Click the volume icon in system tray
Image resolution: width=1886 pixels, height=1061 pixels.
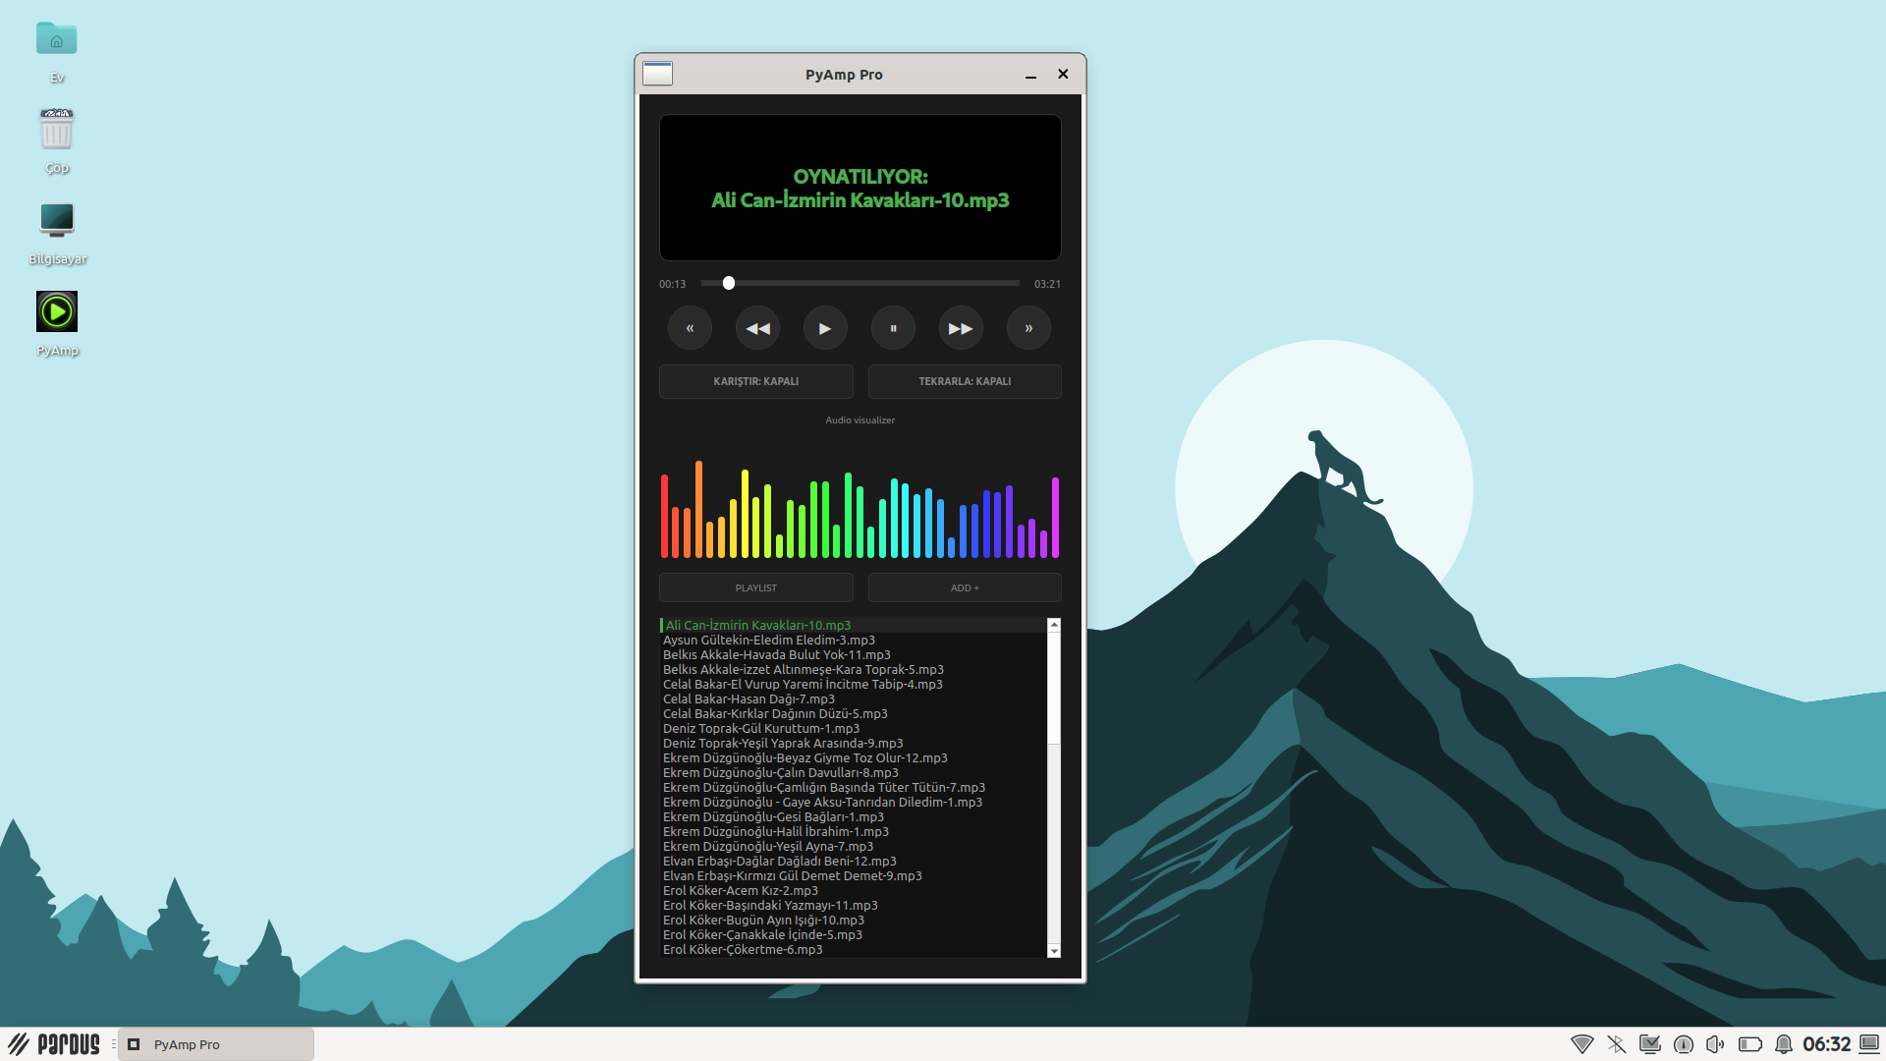[1715, 1044]
